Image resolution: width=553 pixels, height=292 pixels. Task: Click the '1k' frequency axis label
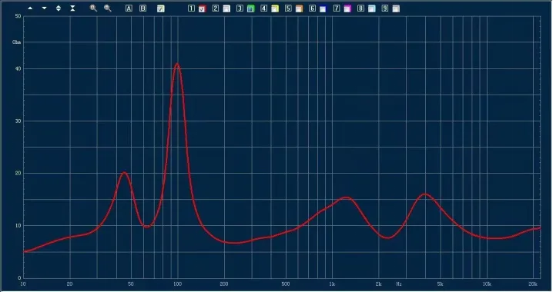[x=332, y=284]
